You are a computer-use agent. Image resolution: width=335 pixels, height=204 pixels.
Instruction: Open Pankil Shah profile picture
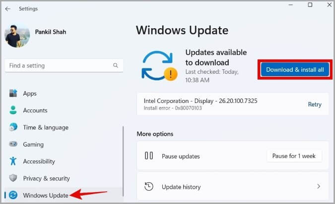tap(17, 35)
